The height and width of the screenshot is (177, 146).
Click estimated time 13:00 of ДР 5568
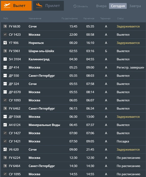tap(90, 117)
